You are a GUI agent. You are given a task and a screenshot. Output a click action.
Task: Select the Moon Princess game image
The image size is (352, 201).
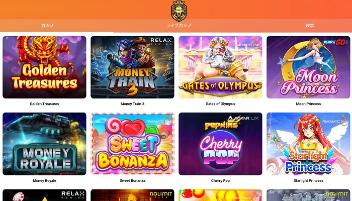coord(308,67)
